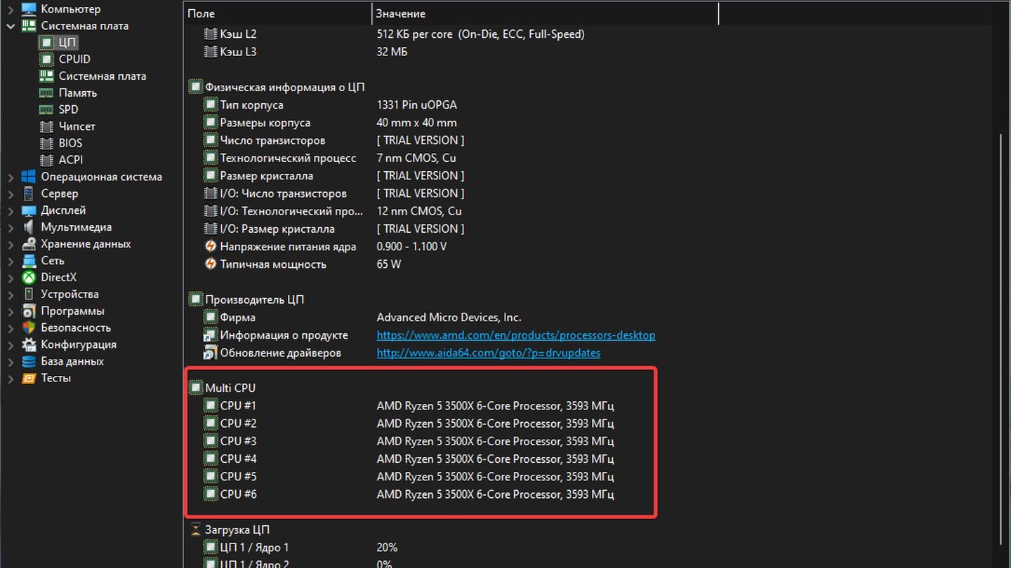Image resolution: width=1011 pixels, height=568 pixels.
Task: Click the 65 W typical power value
Action: (389, 264)
